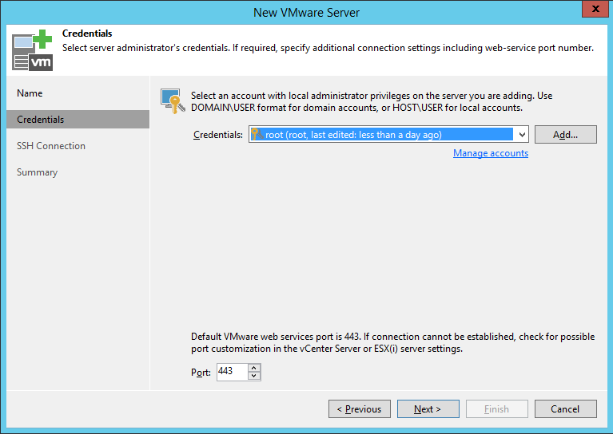Click the Add... credentials button
The height and width of the screenshot is (438, 613).
click(x=565, y=135)
